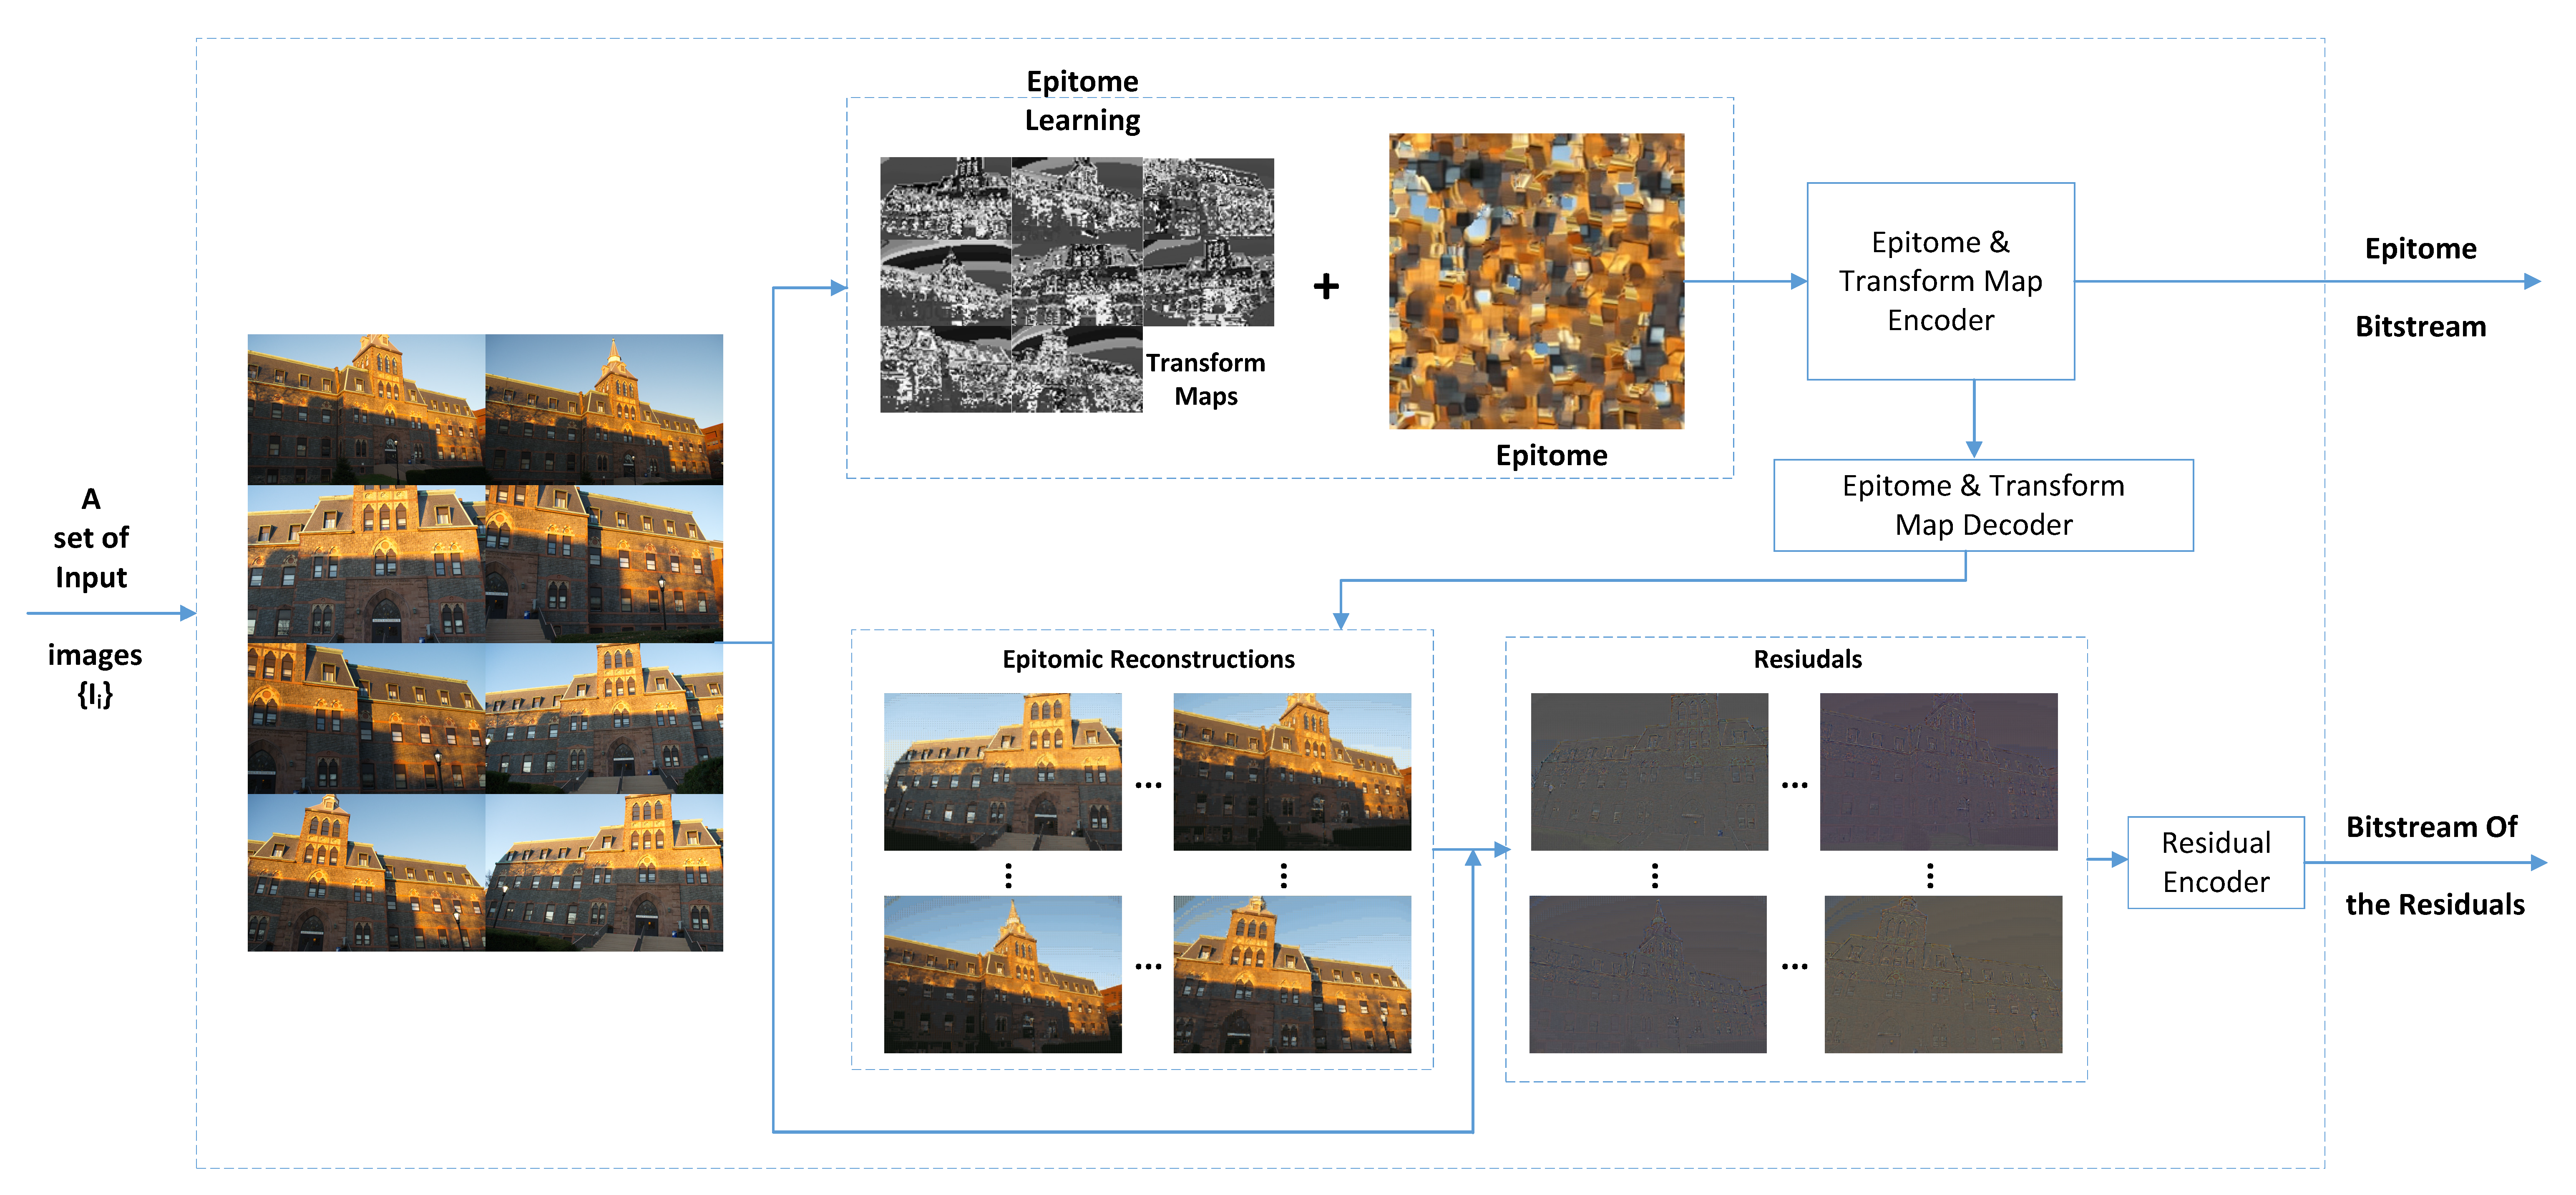
Task: Select top-right epitomic reconstruction image
Action: point(1292,772)
